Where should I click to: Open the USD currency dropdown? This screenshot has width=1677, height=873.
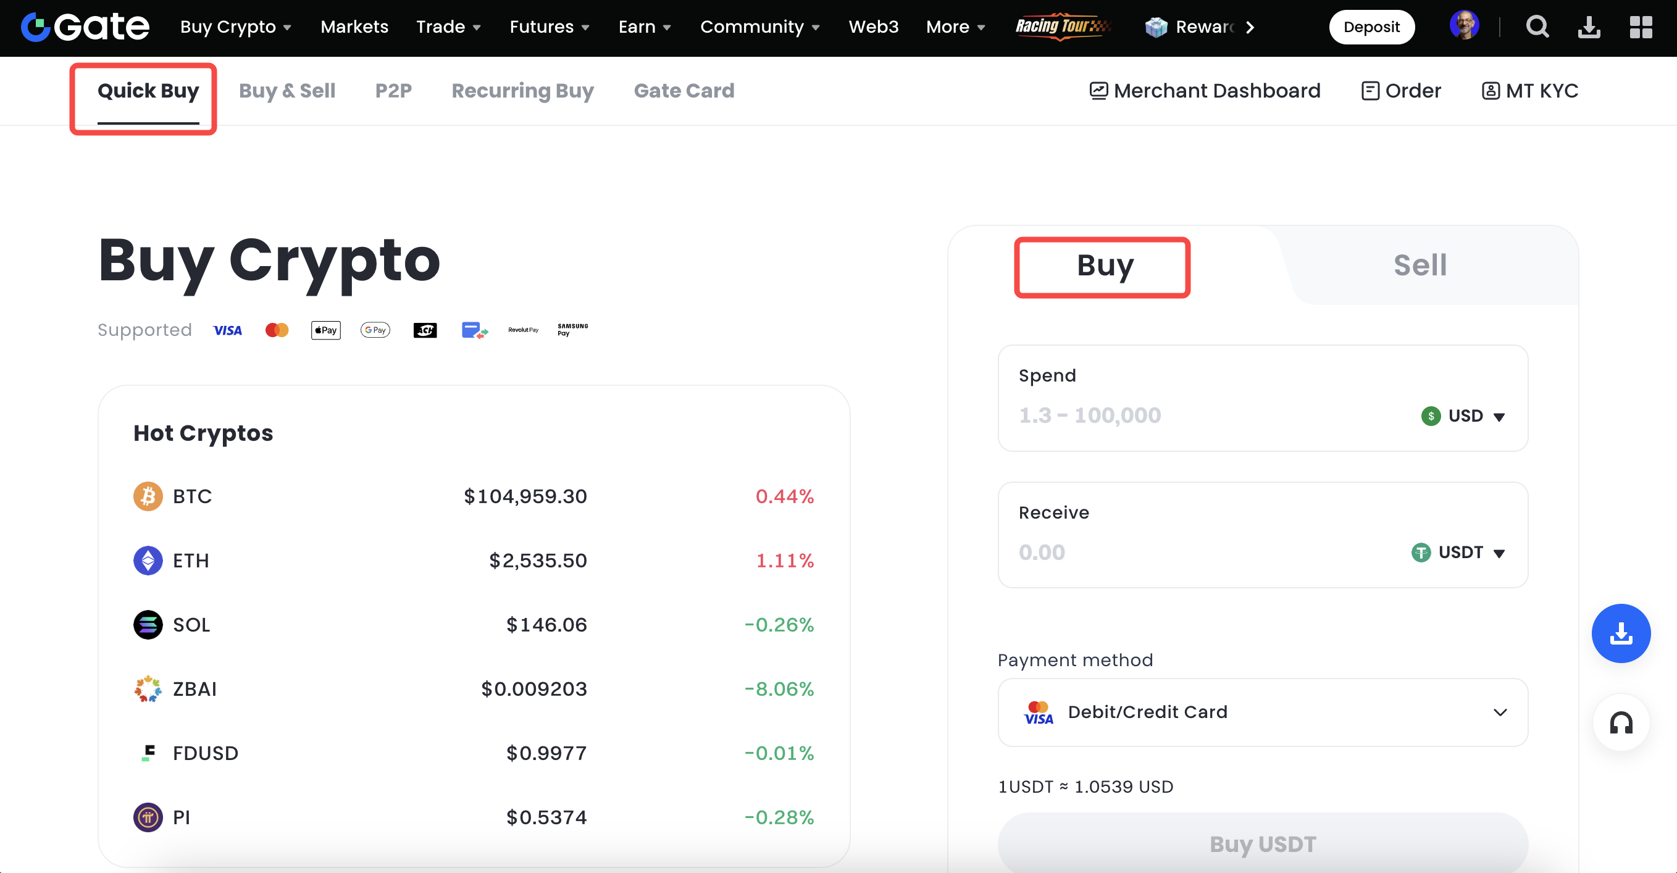(1463, 416)
